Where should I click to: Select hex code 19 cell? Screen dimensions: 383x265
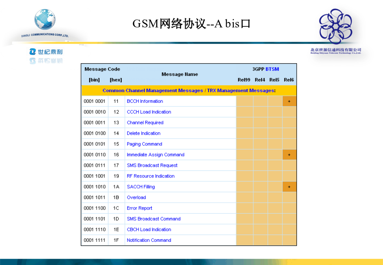pos(116,176)
